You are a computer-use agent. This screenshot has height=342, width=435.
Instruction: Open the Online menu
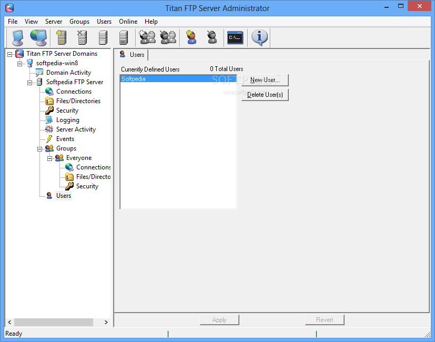tap(128, 22)
